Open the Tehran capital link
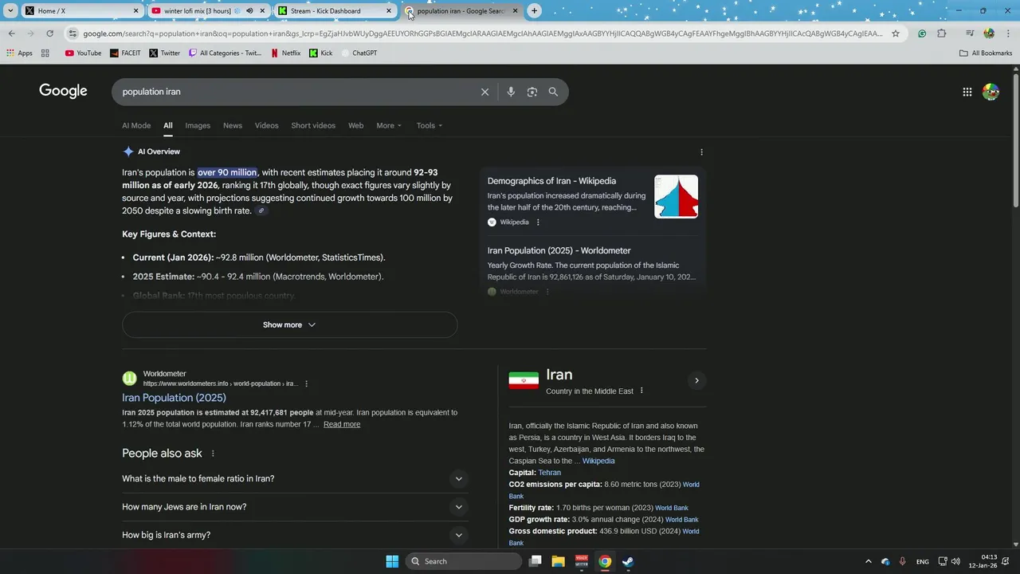The height and width of the screenshot is (574, 1020). click(549, 473)
